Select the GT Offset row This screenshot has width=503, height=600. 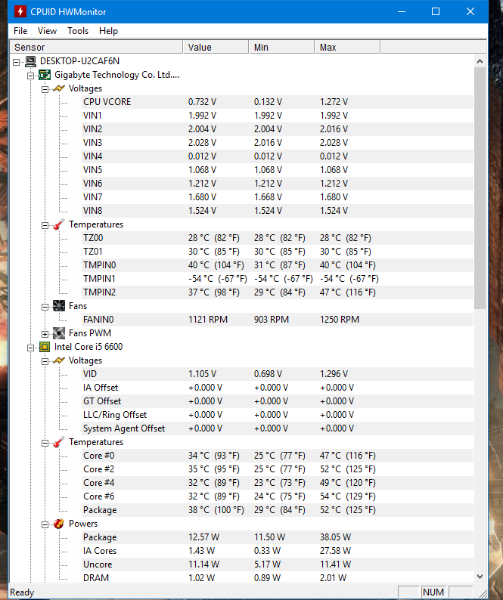(x=278, y=401)
